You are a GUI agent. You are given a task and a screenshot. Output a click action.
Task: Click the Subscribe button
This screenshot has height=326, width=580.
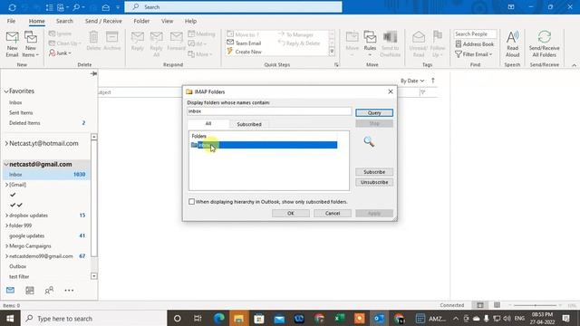click(374, 172)
